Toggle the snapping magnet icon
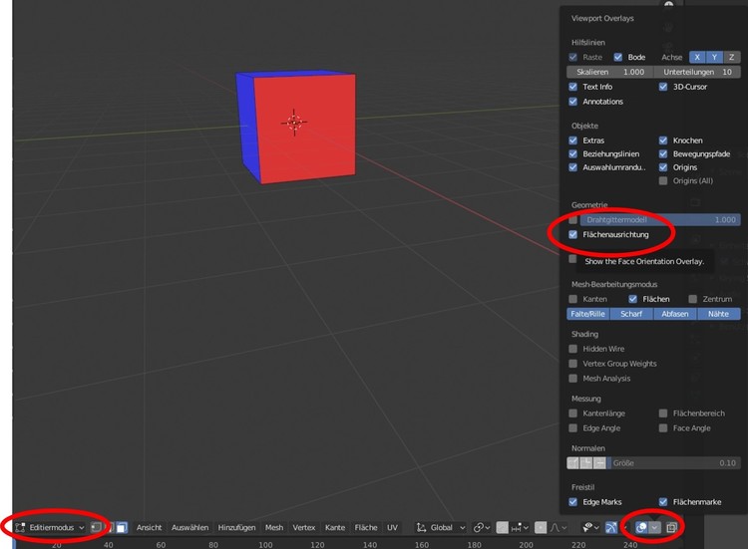 pyautogui.click(x=505, y=527)
